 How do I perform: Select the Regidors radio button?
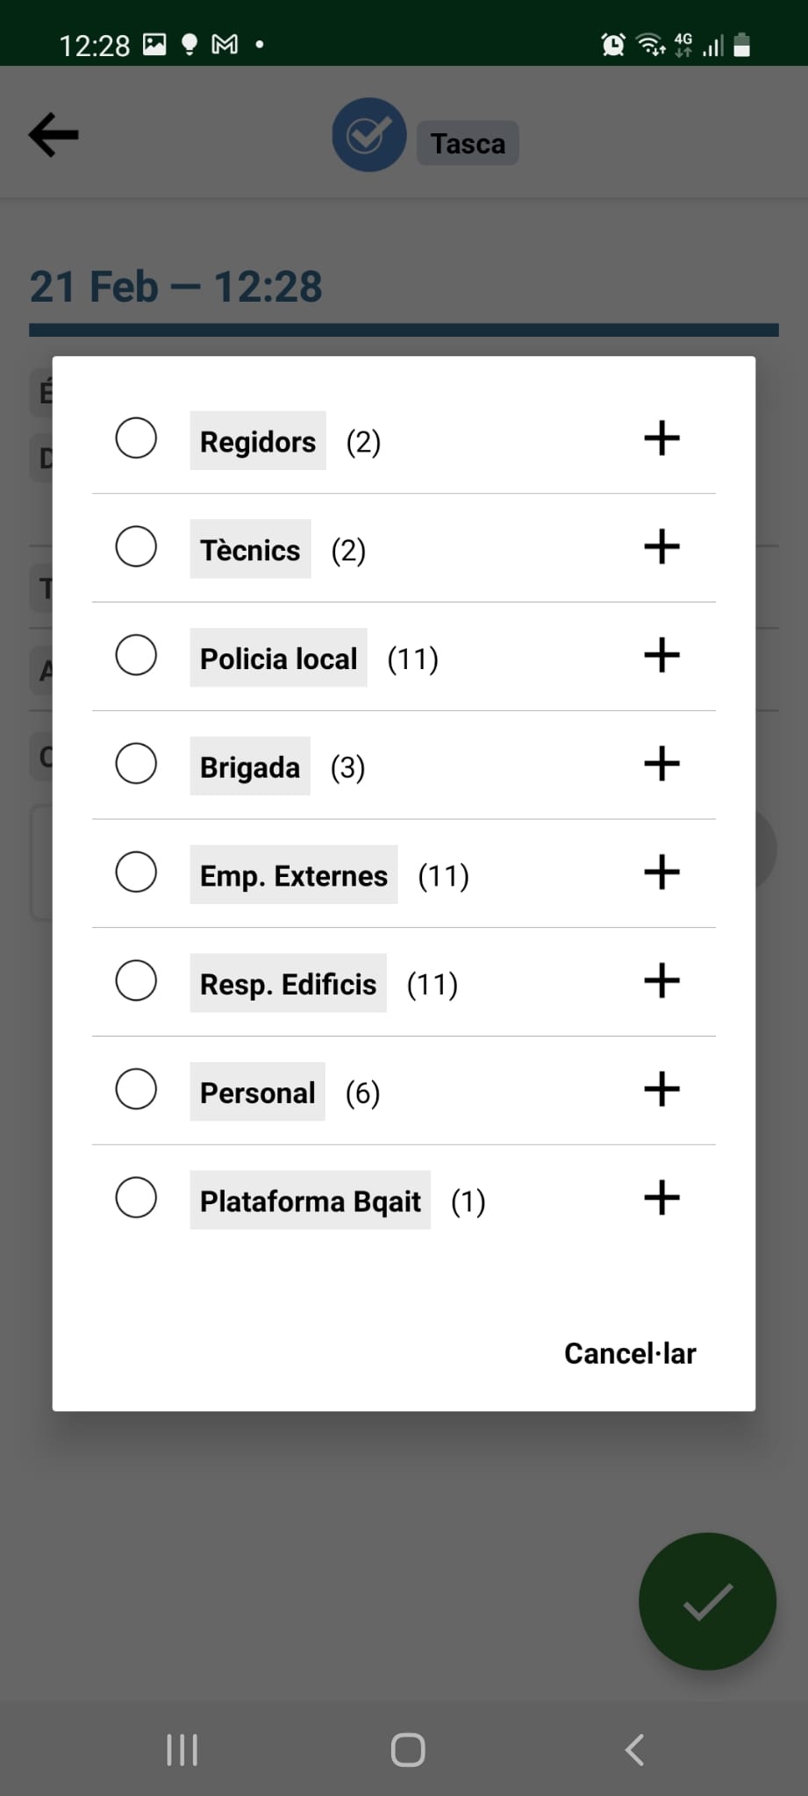(136, 438)
